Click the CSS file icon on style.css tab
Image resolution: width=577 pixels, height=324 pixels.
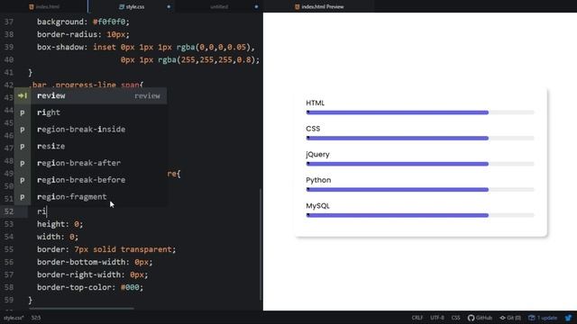tap(122, 6)
